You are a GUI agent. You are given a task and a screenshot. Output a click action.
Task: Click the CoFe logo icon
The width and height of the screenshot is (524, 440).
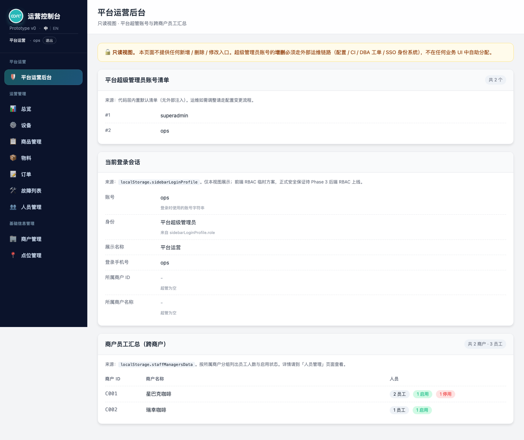pos(16,16)
